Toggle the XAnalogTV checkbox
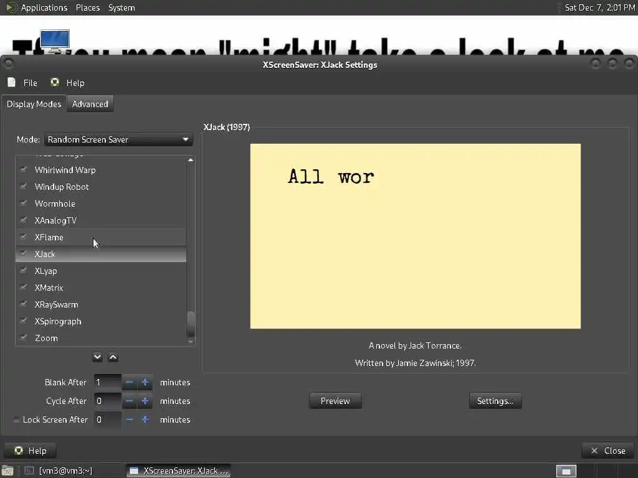The image size is (638, 478). point(24,220)
